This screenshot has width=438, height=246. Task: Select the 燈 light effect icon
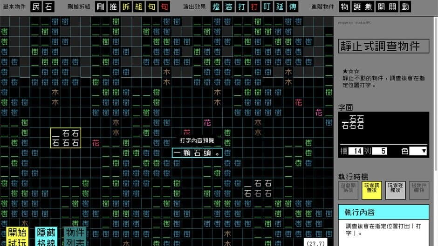tap(217, 7)
